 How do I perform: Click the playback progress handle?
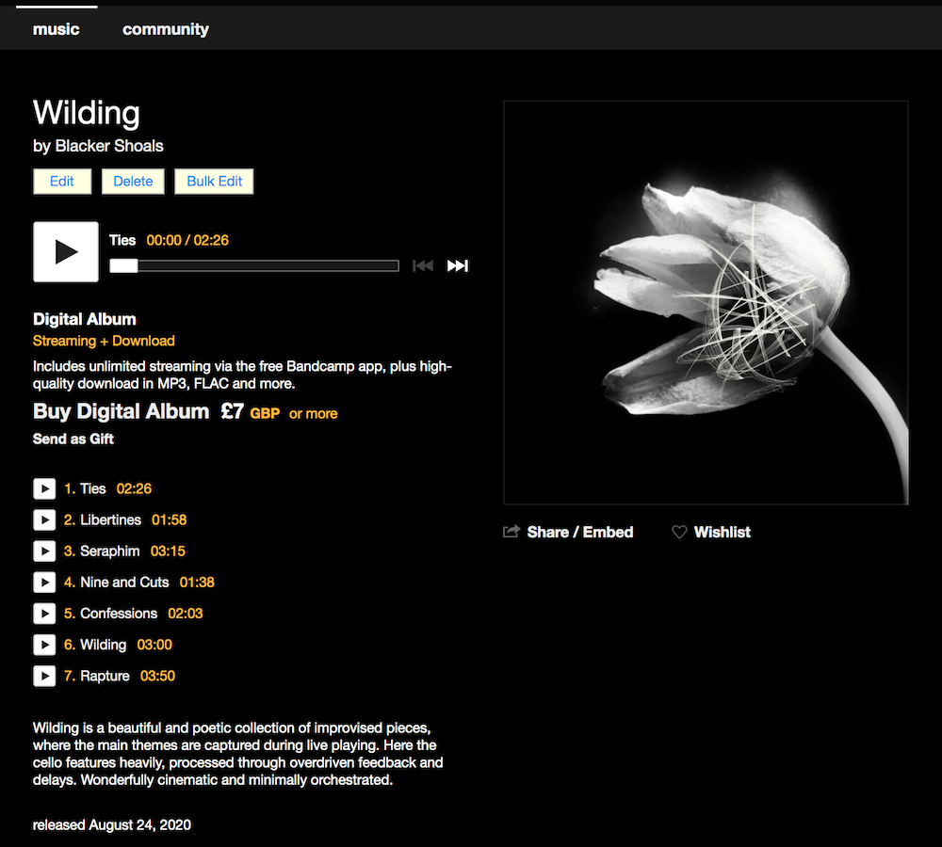123,266
